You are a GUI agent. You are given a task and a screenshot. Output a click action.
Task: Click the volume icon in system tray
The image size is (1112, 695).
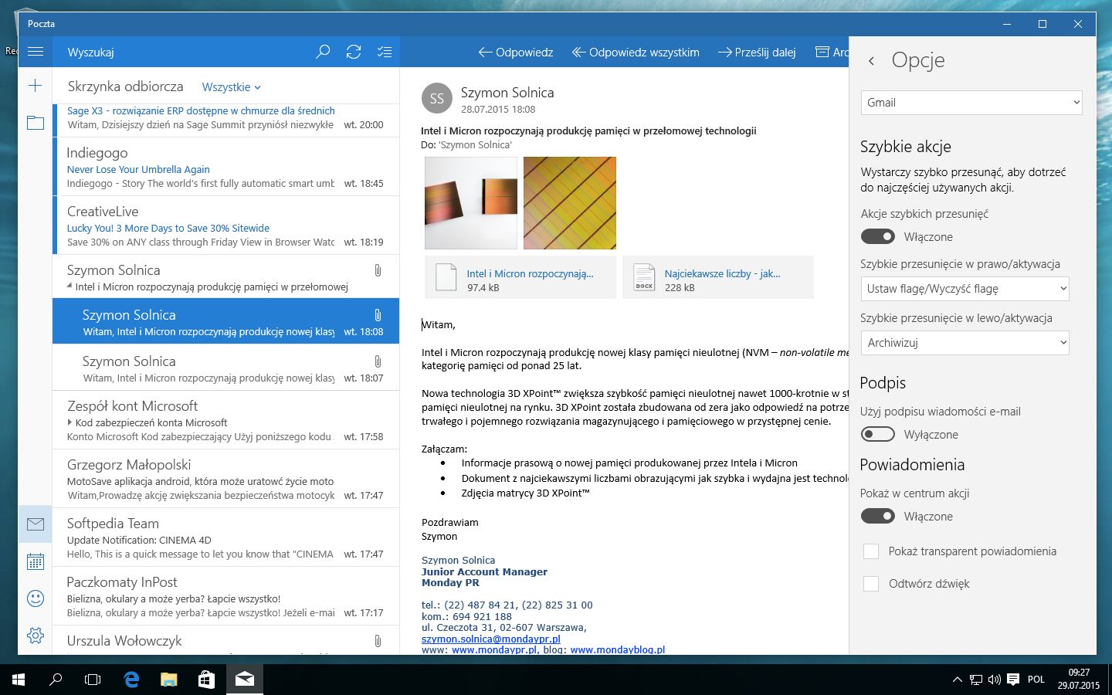[995, 680]
